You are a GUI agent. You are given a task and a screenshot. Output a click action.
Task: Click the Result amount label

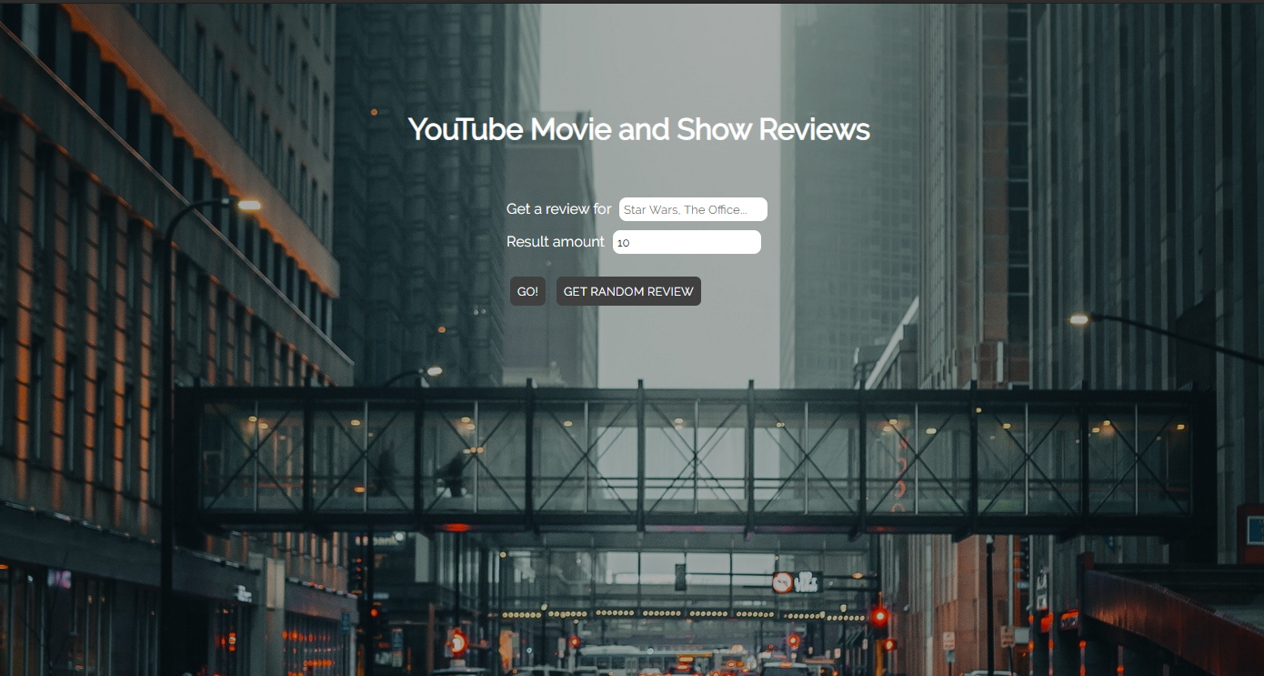(555, 241)
